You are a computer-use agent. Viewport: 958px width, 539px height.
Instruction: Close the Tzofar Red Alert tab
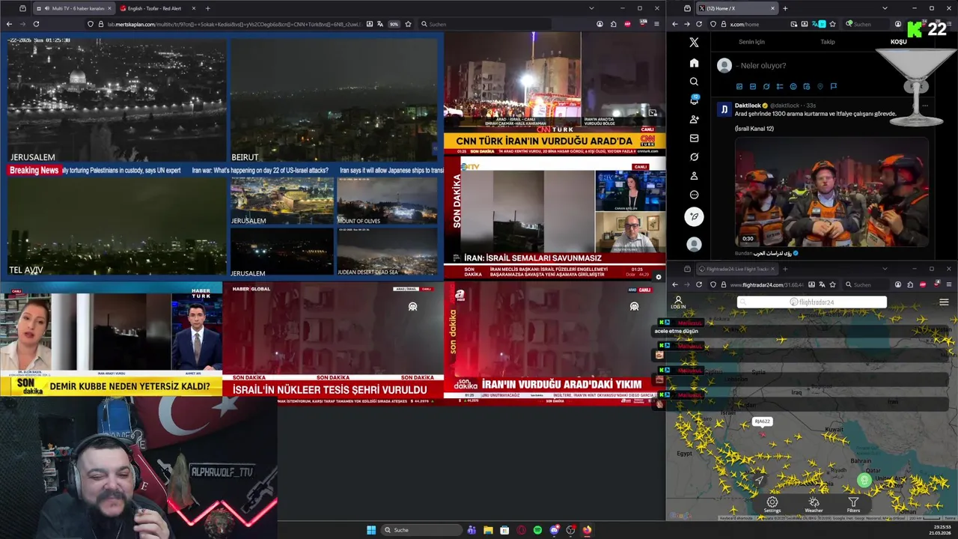coord(193,8)
